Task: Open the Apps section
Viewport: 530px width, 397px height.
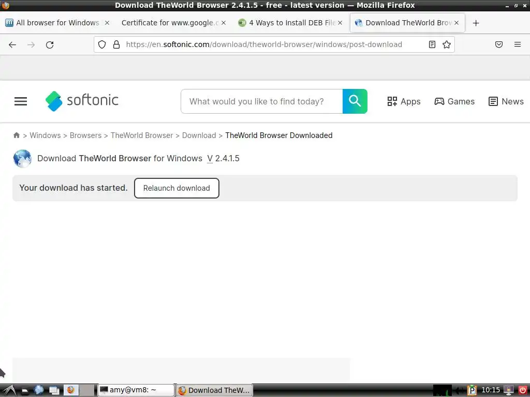Action: (x=404, y=101)
